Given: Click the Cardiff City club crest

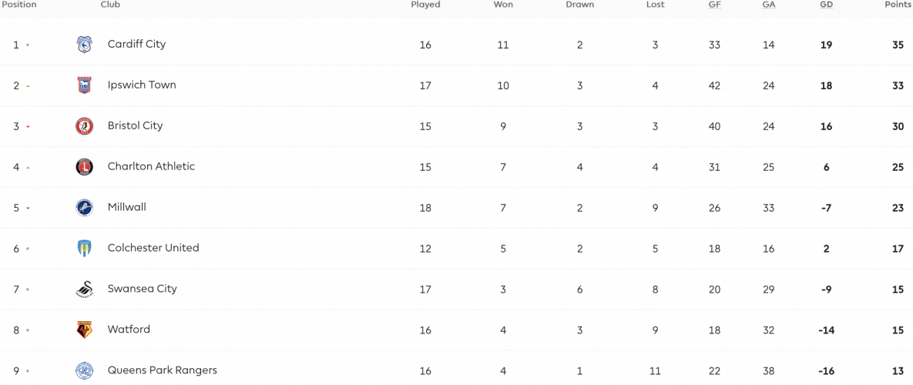Looking at the screenshot, I should point(85,44).
